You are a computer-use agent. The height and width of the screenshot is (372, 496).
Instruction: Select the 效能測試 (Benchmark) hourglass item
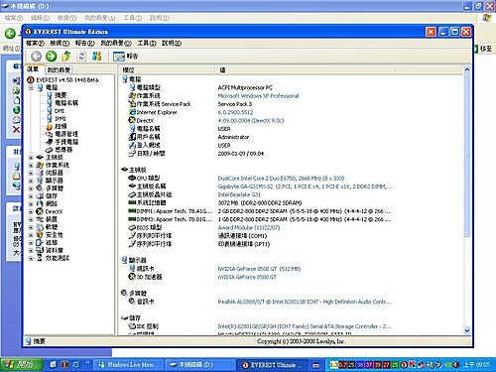pos(53,258)
